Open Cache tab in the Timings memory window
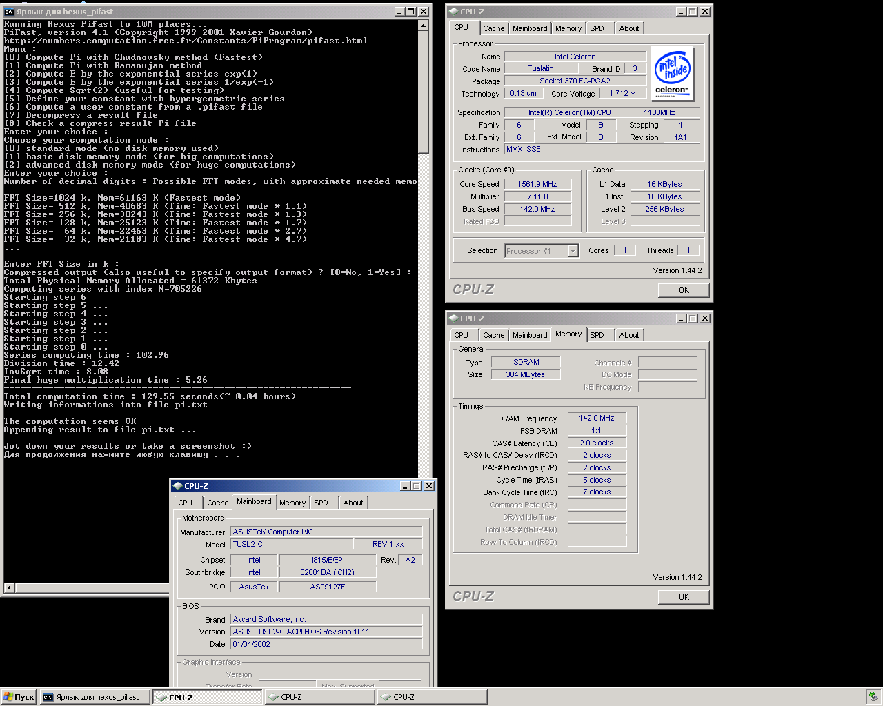The width and height of the screenshot is (883, 706). (493, 335)
